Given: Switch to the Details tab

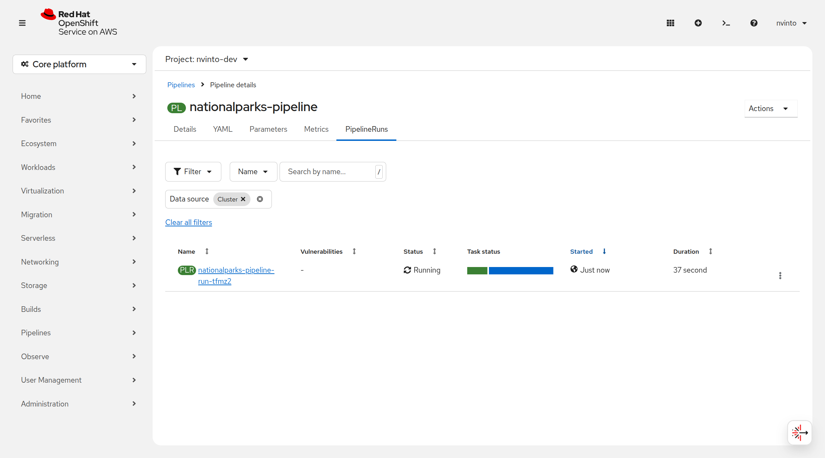Looking at the screenshot, I should (x=185, y=129).
